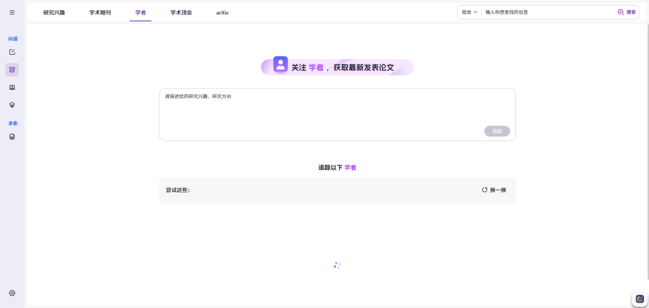Select the highlighted grid subscription icon

click(x=12, y=69)
